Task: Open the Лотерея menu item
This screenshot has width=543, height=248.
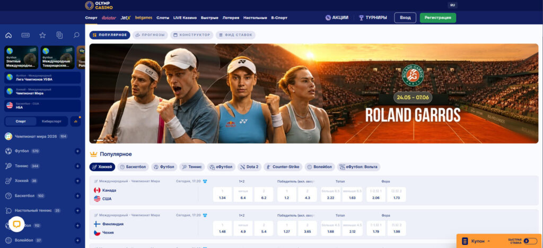Action: [231, 17]
